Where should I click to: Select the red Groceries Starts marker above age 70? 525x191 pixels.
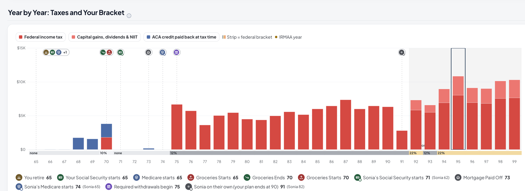coord(110,52)
